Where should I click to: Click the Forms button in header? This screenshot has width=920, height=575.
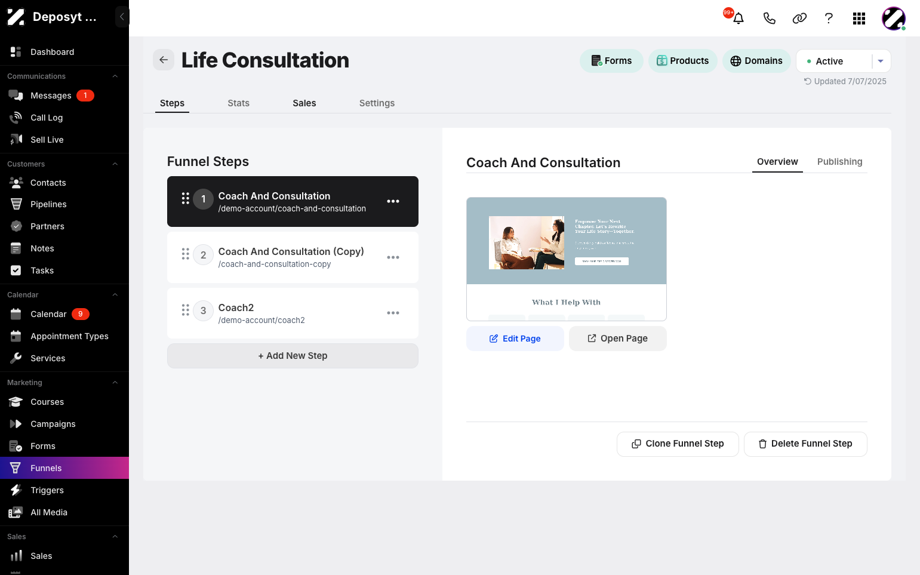611,61
